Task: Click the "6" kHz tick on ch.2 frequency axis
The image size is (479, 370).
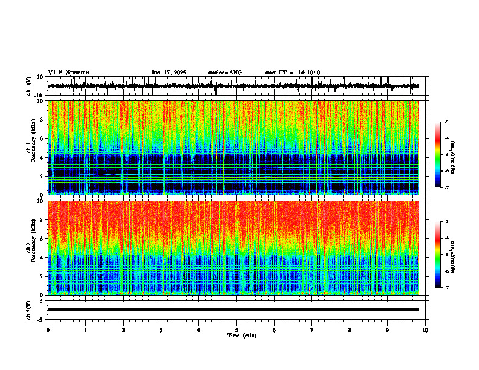Action: 42,239
